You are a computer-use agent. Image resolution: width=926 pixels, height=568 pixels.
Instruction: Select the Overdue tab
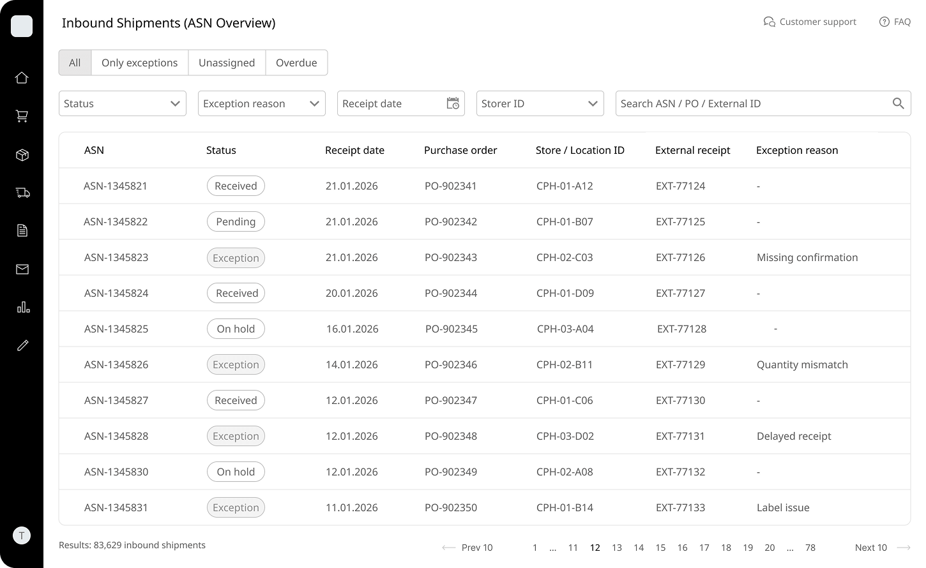[x=296, y=63]
